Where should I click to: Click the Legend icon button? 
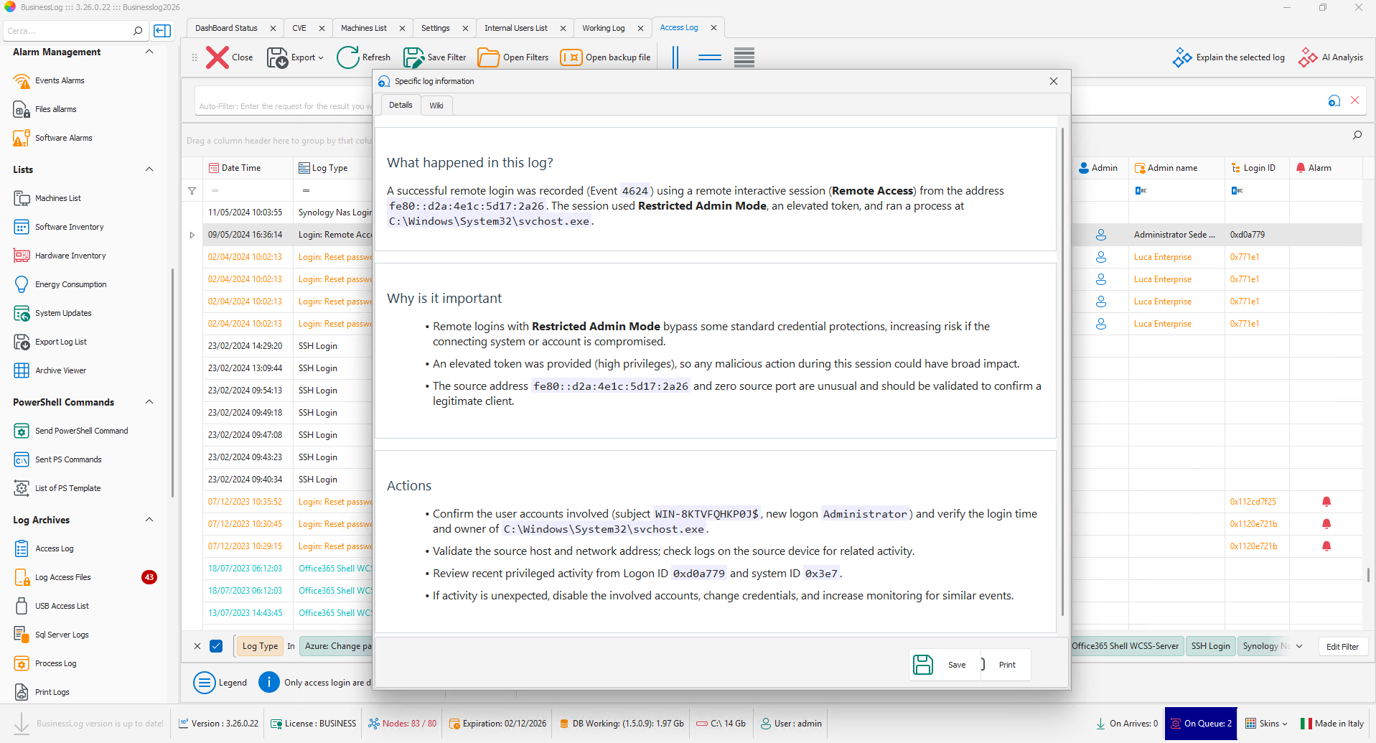[205, 683]
